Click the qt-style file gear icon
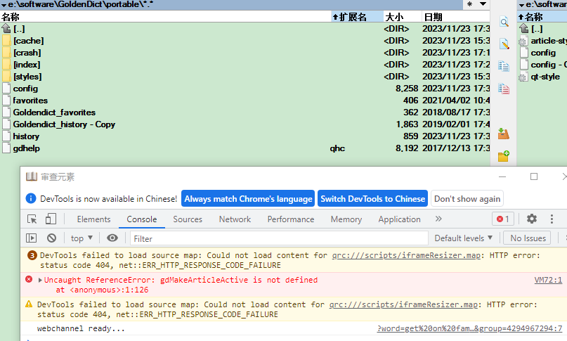567x341 pixels. pos(523,77)
